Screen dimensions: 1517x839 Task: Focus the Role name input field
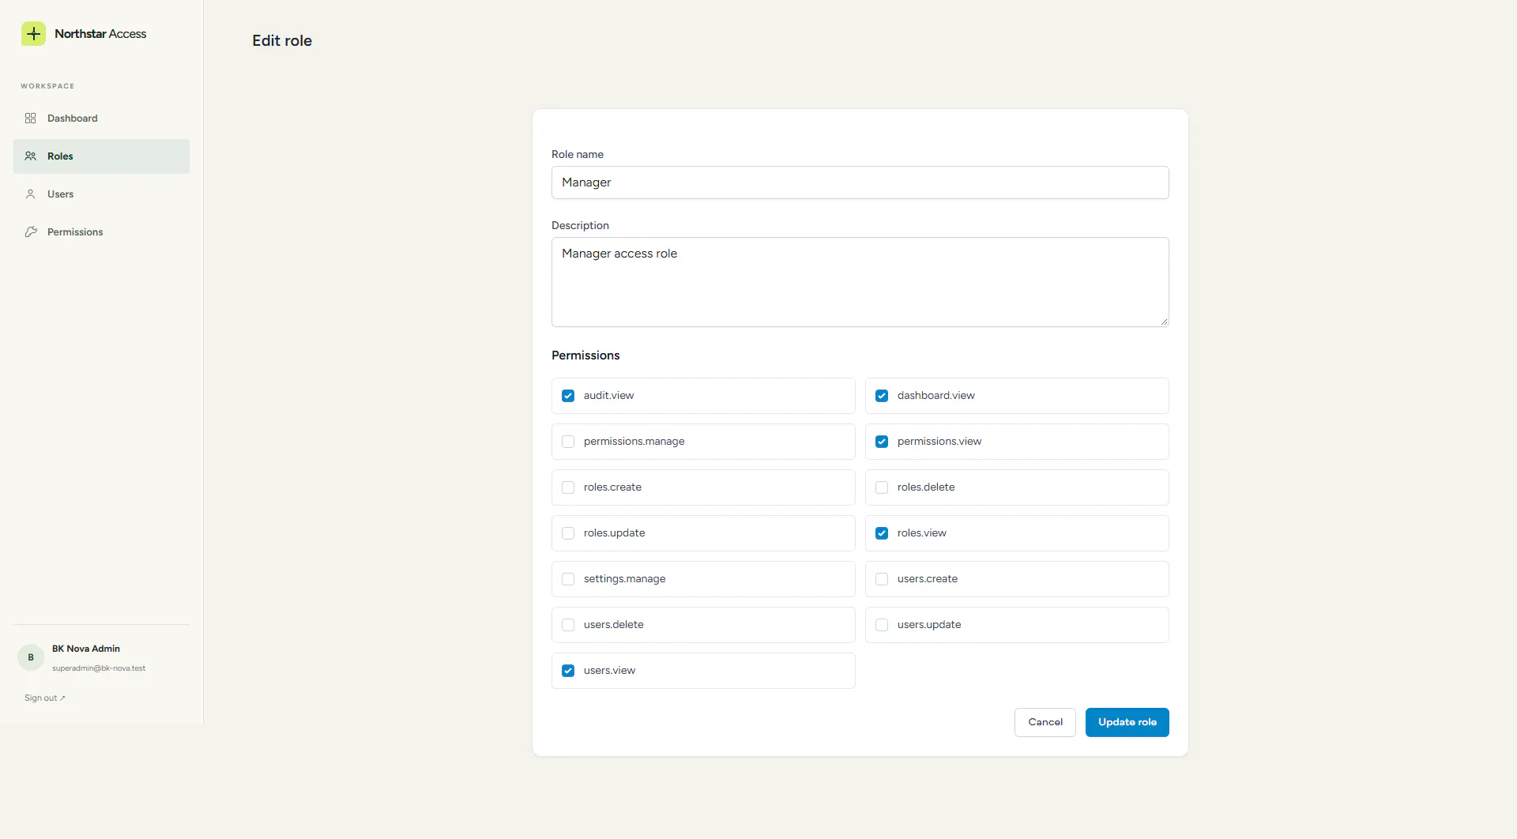click(860, 182)
